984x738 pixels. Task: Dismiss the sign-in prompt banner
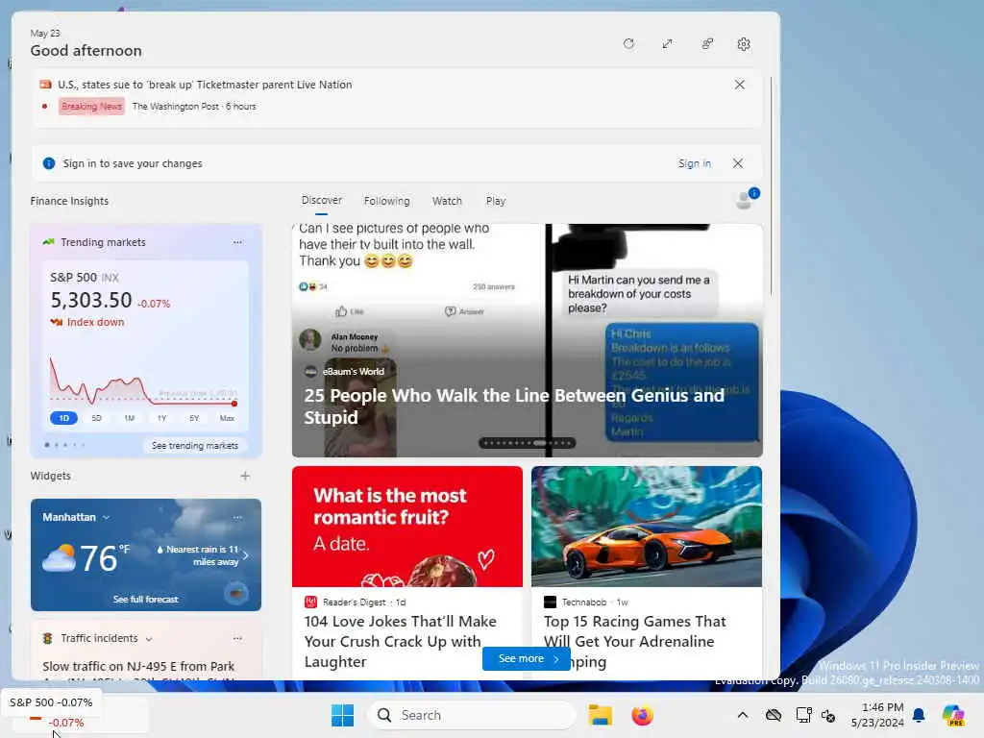(738, 163)
